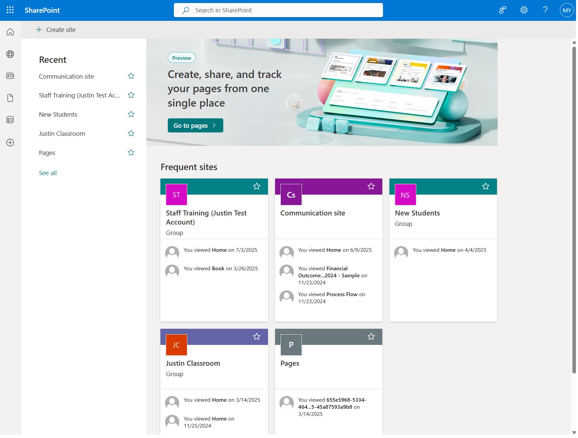
Task: Open Help using the question mark icon
Action: pos(545,10)
